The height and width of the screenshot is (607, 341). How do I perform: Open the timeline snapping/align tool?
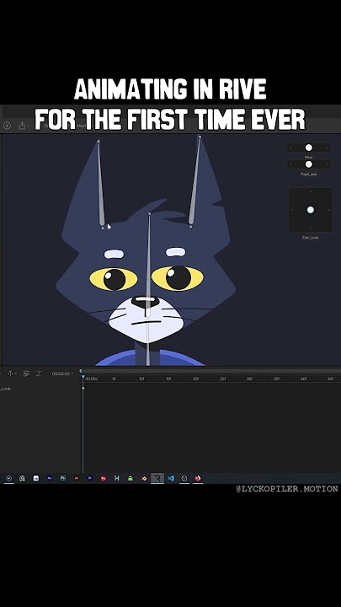[10, 373]
